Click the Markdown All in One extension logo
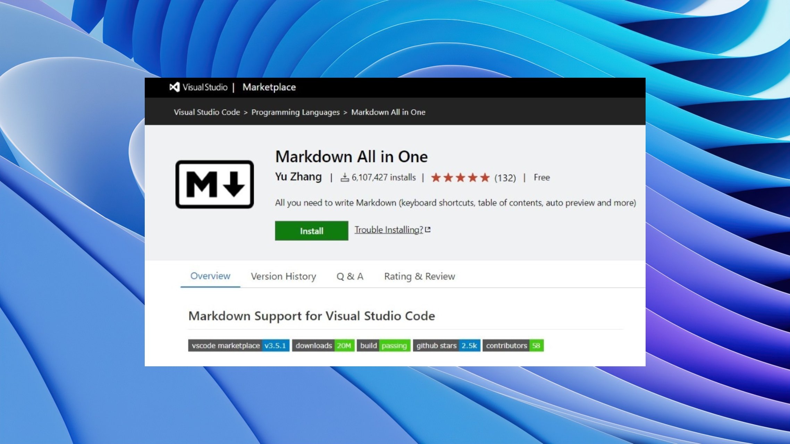 pyautogui.click(x=215, y=184)
